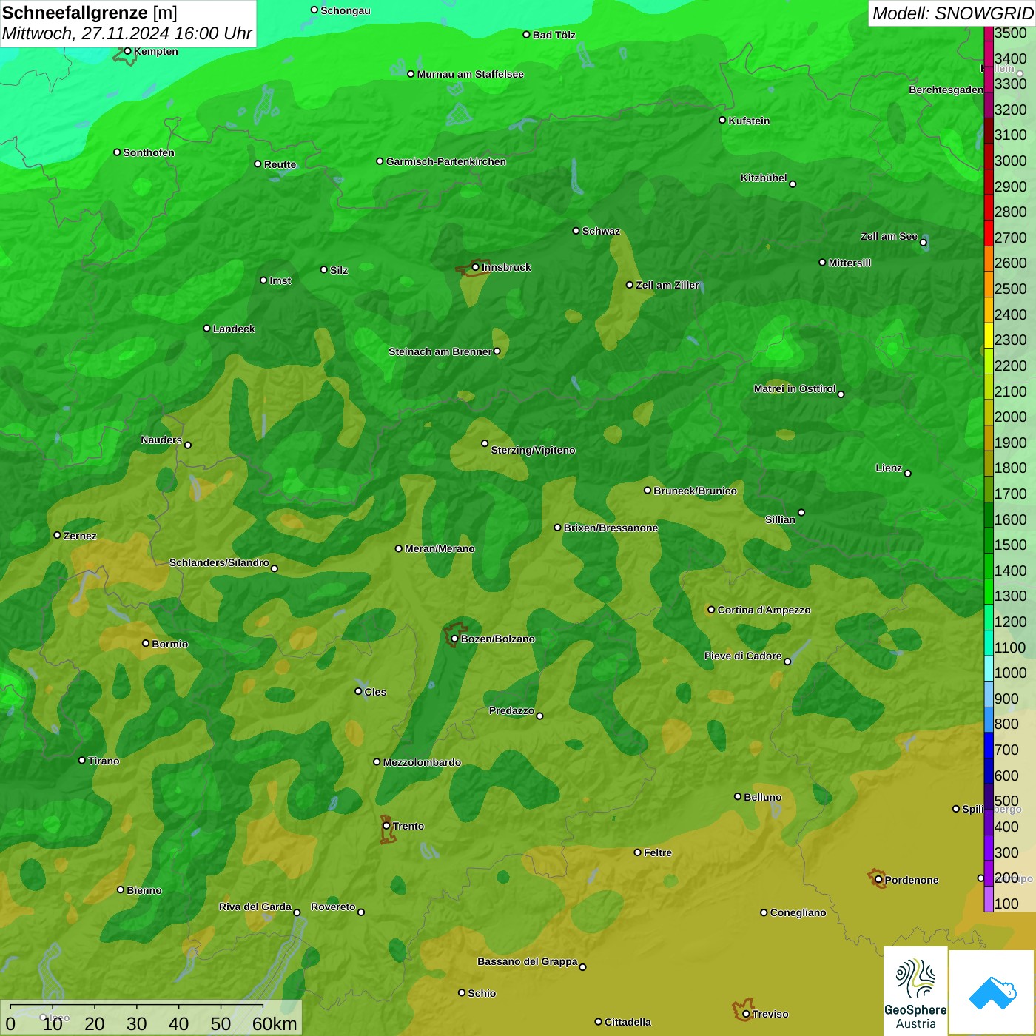Click the Lienz marker dot

click(x=908, y=473)
